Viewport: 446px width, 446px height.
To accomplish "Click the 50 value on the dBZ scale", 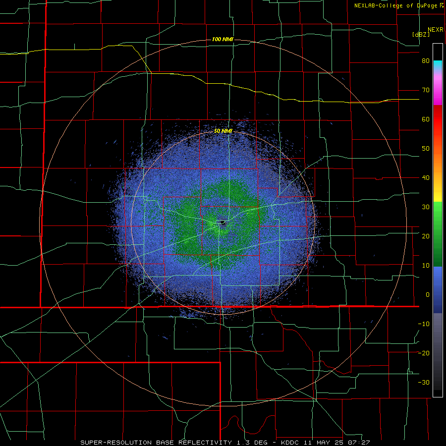I will [x=426, y=149].
